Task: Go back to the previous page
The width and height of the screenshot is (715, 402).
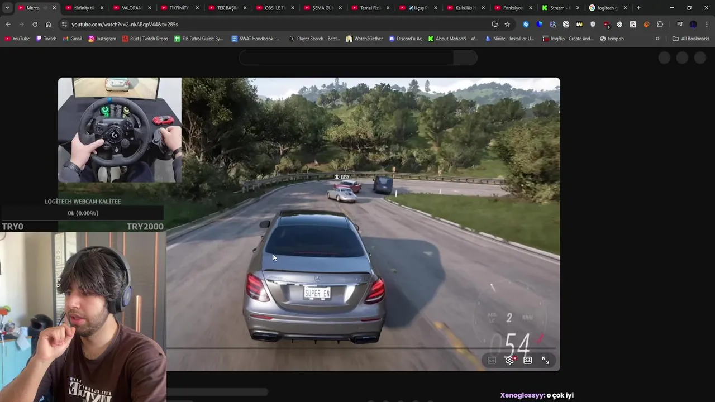Action: point(8,25)
